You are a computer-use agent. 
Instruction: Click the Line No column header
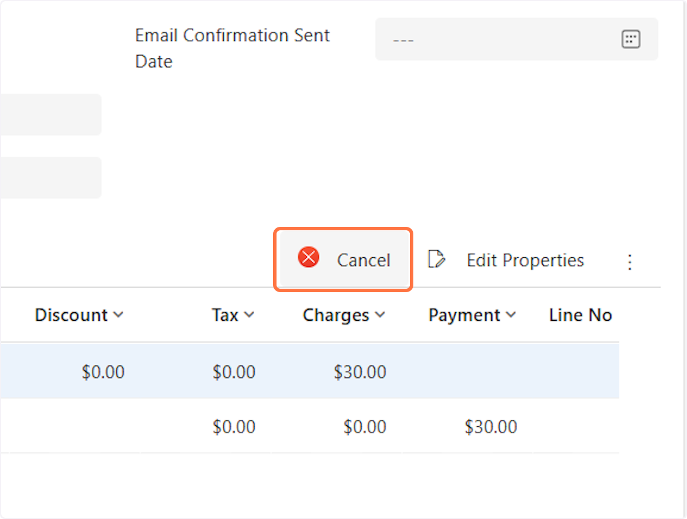pyautogui.click(x=580, y=315)
